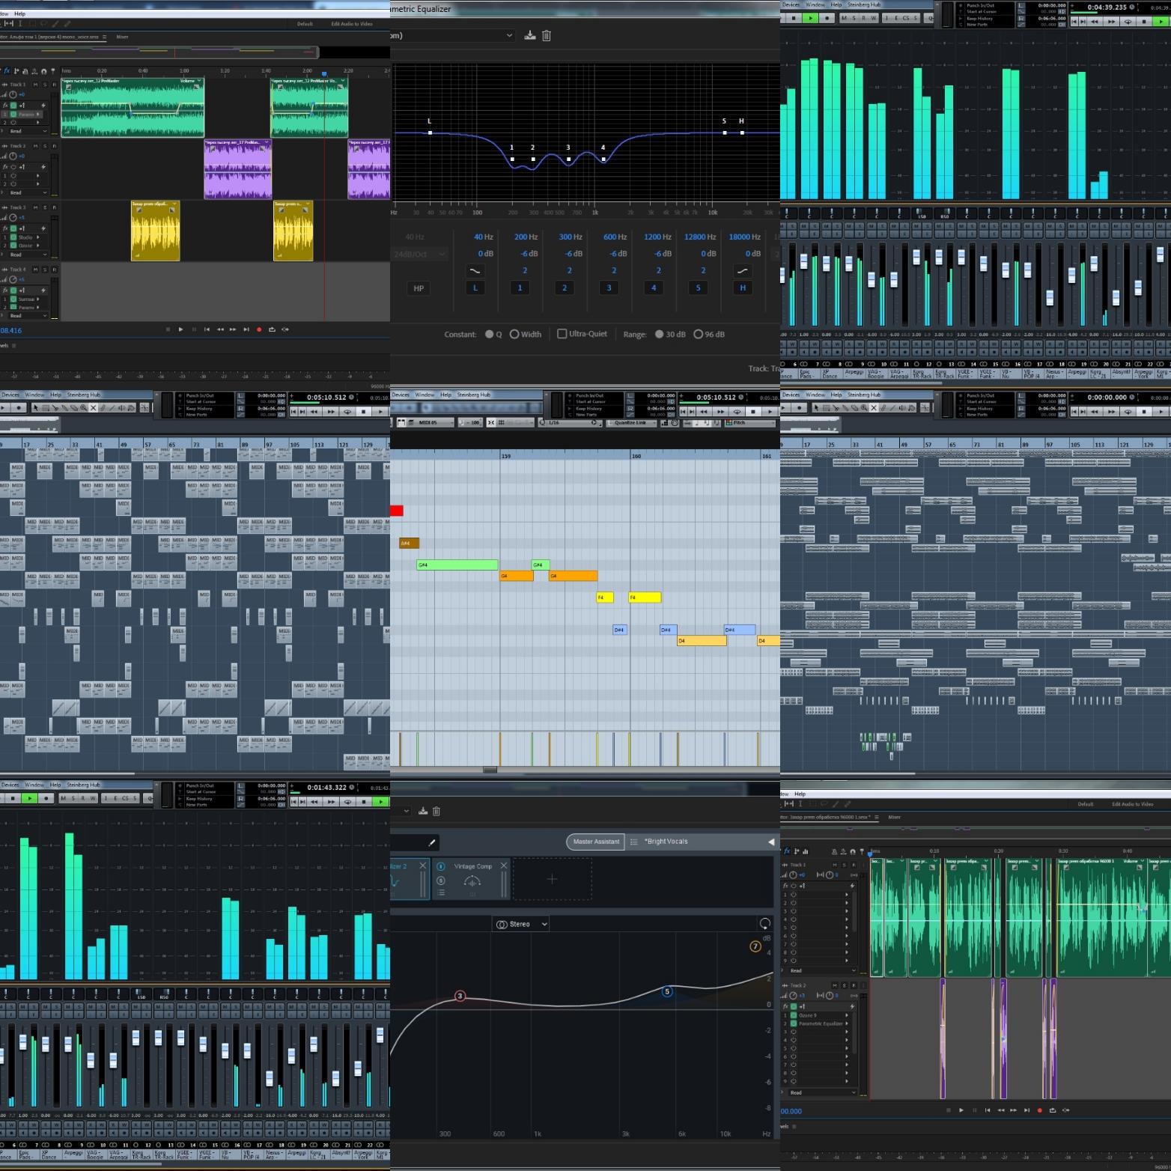The height and width of the screenshot is (1171, 1171).
Task: Collapse the panel with the arrow right of Bright Vocals
Action: click(771, 842)
